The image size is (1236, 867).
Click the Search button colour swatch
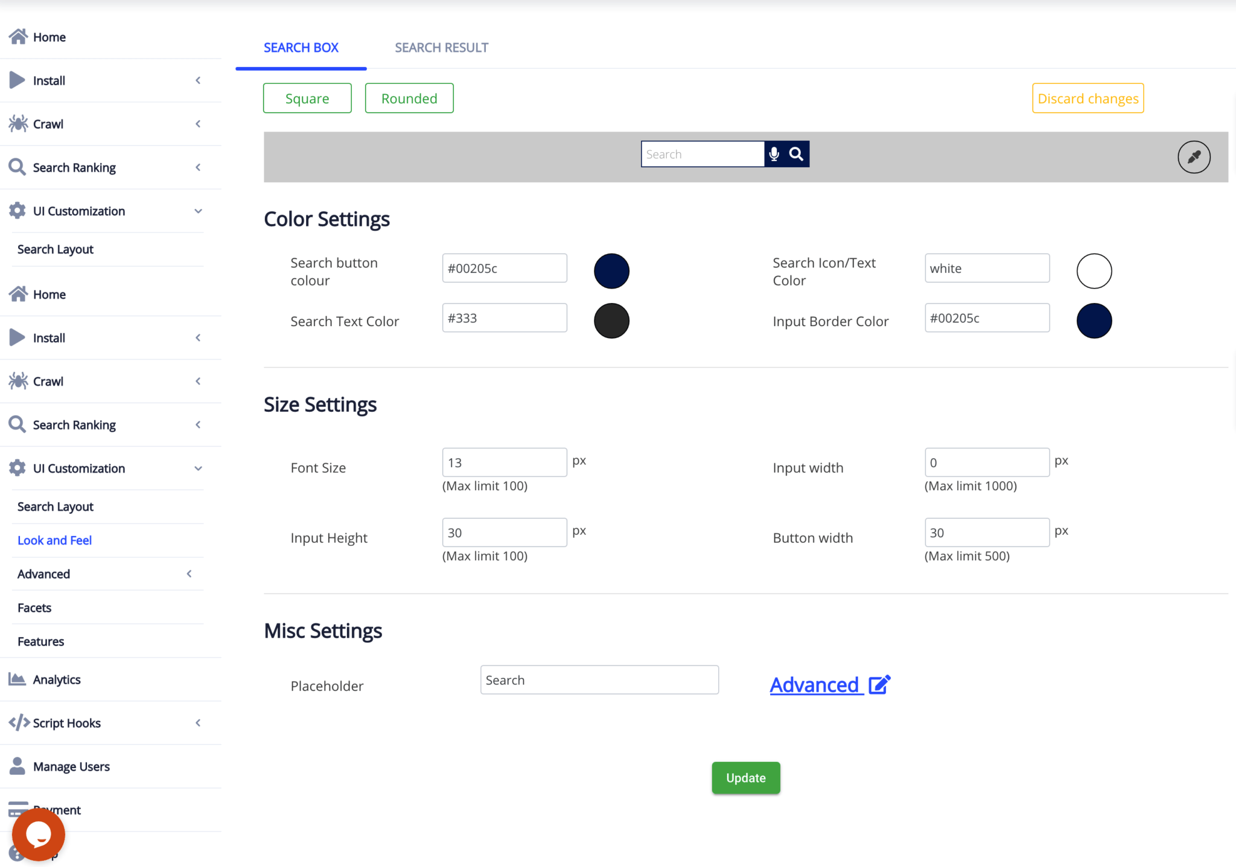tap(611, 270)
